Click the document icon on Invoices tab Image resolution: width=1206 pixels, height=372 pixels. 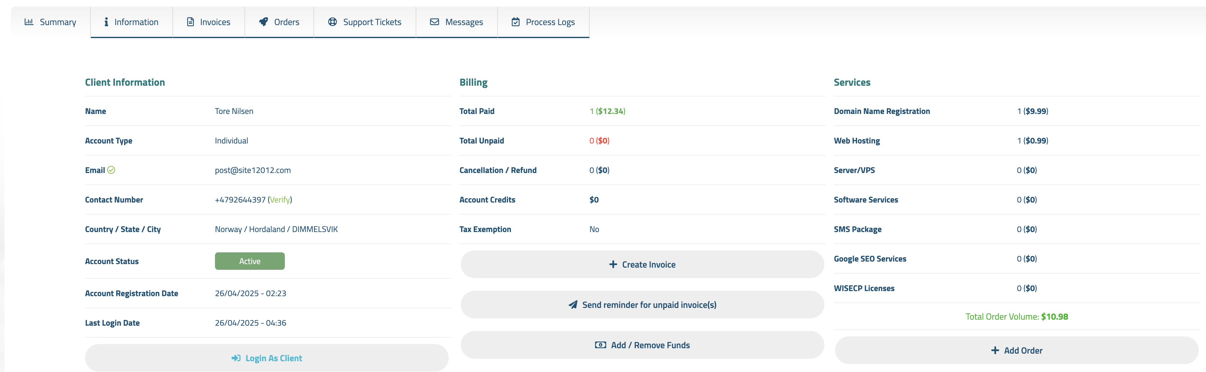191,22
